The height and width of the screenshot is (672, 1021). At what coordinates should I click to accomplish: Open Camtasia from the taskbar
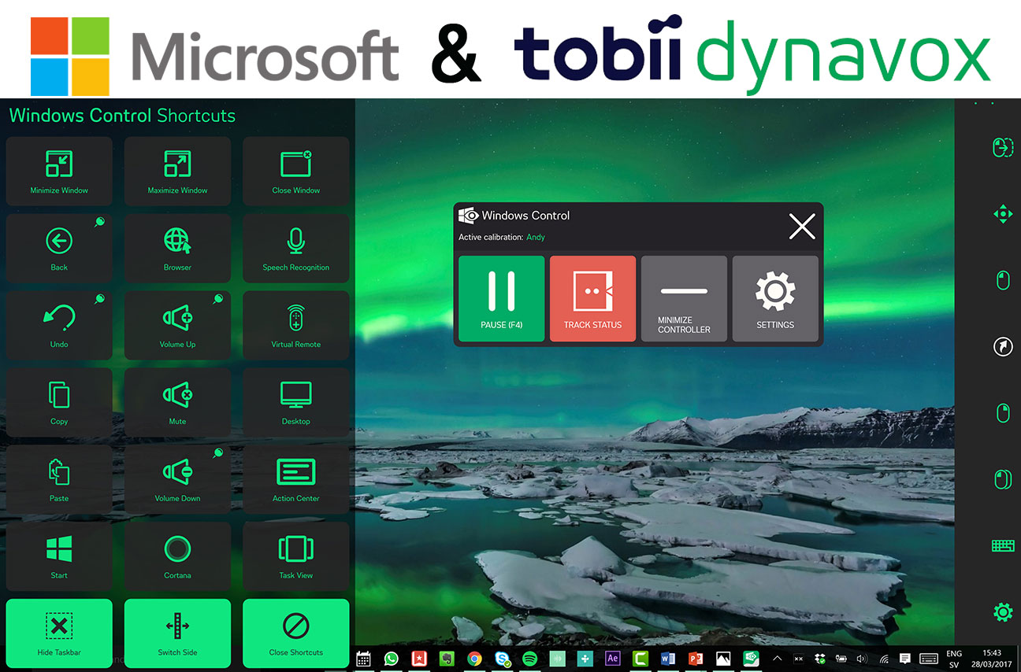[x=640, y=659]
